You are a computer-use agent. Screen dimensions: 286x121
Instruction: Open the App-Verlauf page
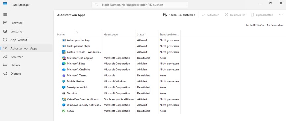pyautogui.click(x=27, y=40)
